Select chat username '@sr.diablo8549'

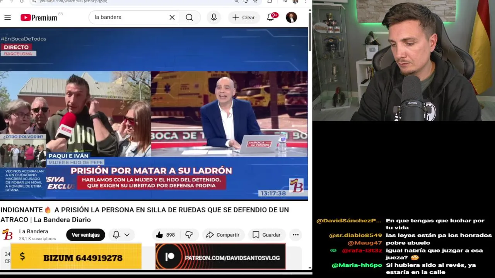(x=355, y=236)
